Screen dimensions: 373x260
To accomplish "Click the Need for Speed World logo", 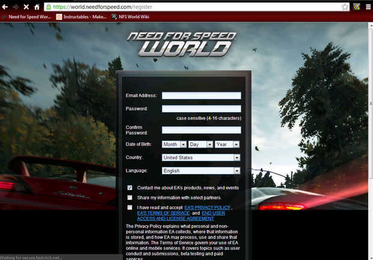I will [182, 44].
